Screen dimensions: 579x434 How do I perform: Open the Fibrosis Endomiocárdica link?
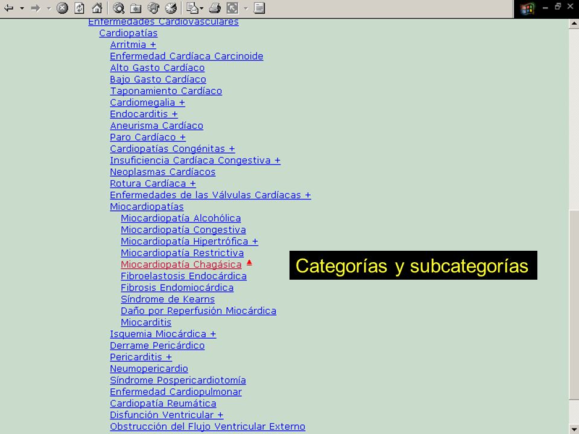177,288
